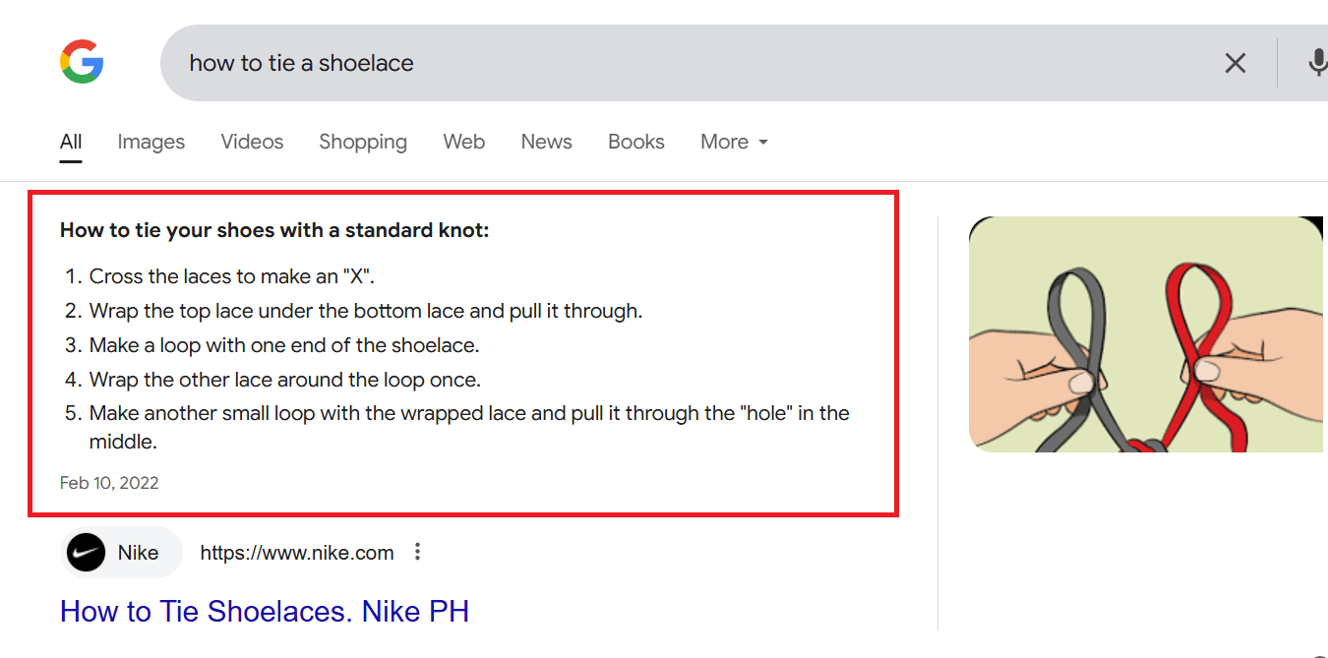The image size is (1328, 658).
Task: Clear the search query with the X
Action: (1235, 63)
